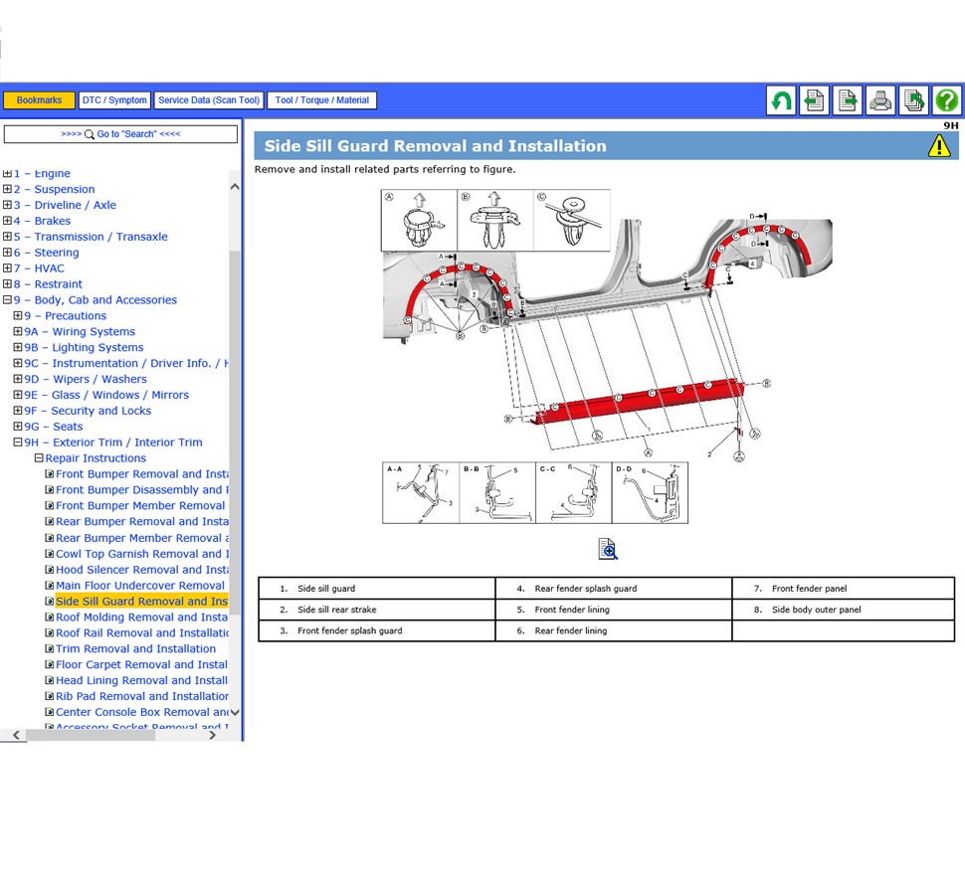The image size is (965, 883).
Task: Open Roof Molding Removal and Installation page
Action: tap(141, 618)
